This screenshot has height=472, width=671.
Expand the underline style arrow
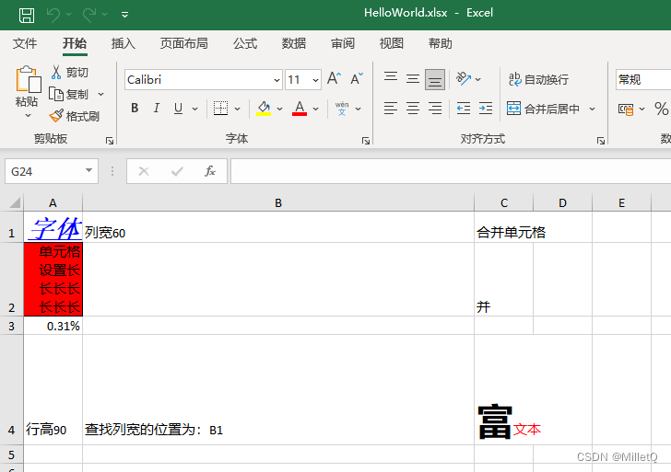click(x=194, y=109)
